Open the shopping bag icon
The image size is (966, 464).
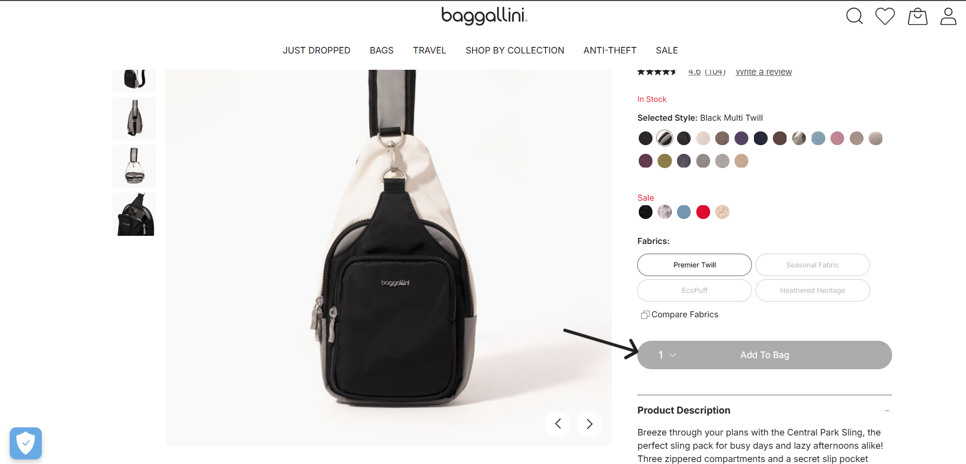(x=918, y=16)
